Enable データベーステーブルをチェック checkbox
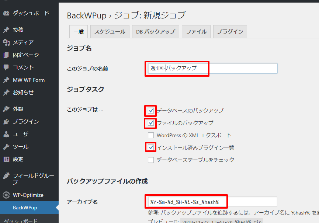Viewport: 319px width, 223px height. pyautogui.click(x=151, y=160)
